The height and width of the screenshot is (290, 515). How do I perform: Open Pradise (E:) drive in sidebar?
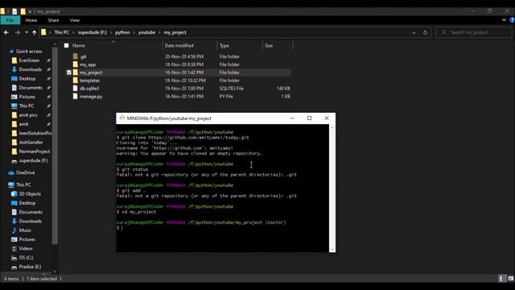(x=30, y=267)
